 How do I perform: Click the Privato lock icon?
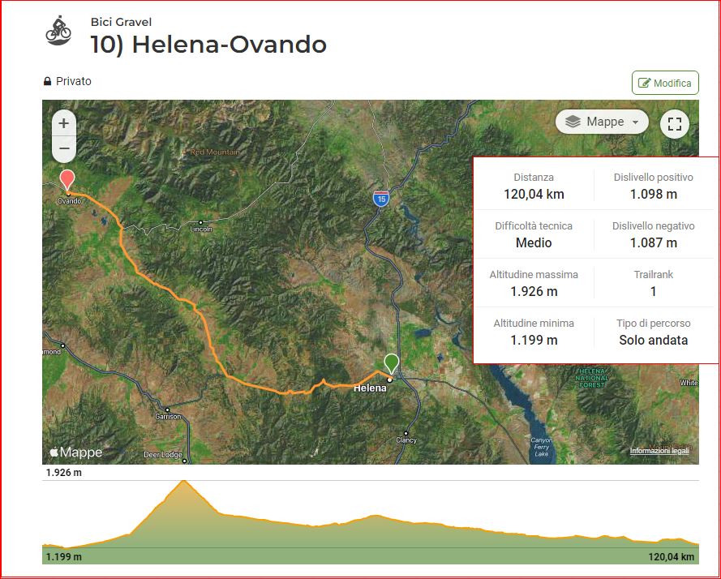[47, 81]
